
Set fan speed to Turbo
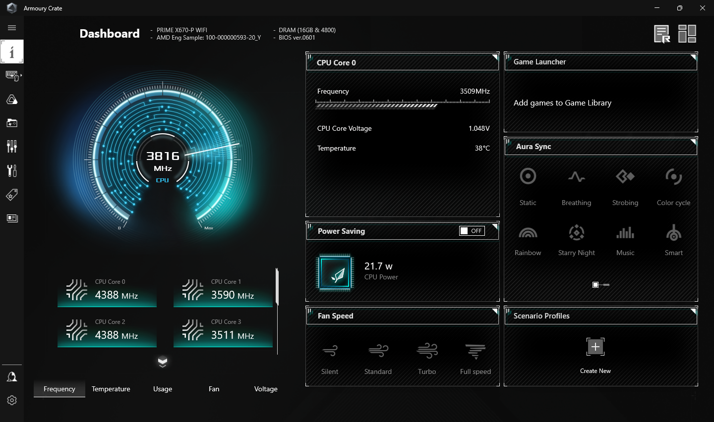pos(427,359)
